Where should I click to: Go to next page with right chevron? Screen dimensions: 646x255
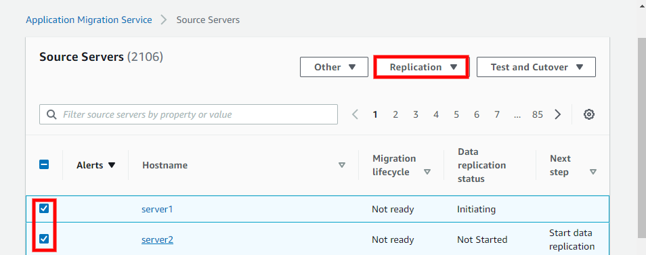pos(558,114)
